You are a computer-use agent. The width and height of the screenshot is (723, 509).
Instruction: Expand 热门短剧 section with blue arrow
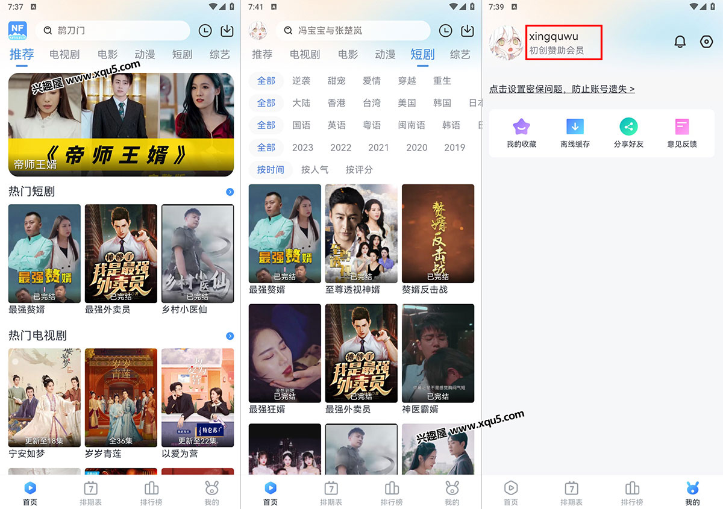click(x=230, y=192)
